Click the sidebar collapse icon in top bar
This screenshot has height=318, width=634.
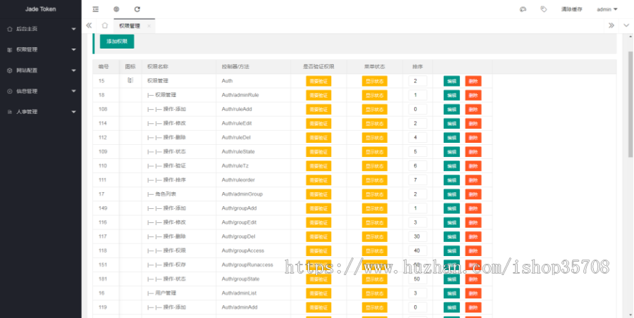click(96, 9)
